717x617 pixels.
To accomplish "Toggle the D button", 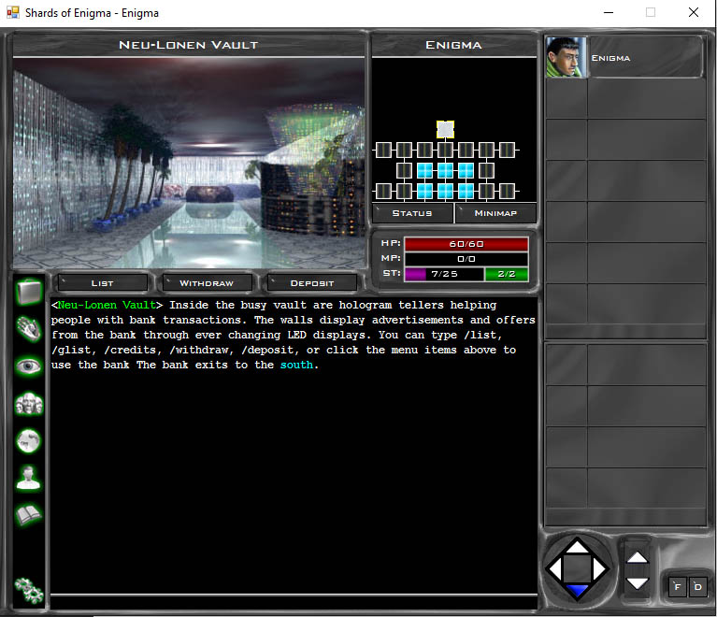I will pyautogui.click(x=696, y=587).
